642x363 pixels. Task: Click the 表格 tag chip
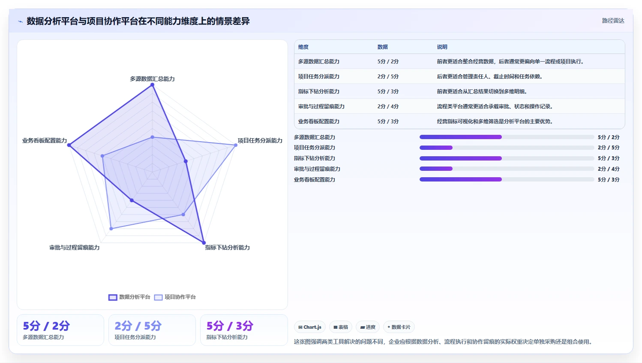341,327
